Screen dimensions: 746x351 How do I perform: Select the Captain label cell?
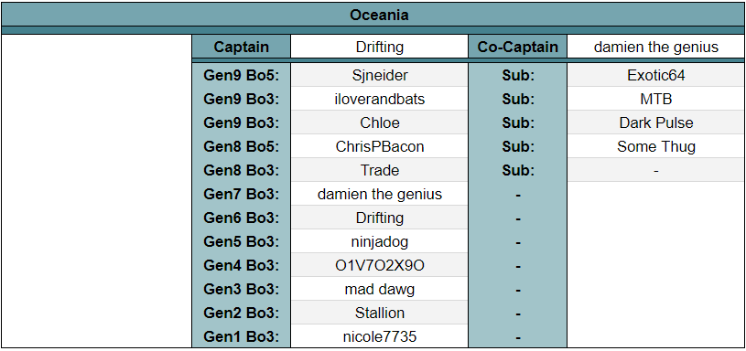pyautogui.click(x=242, y=47)
